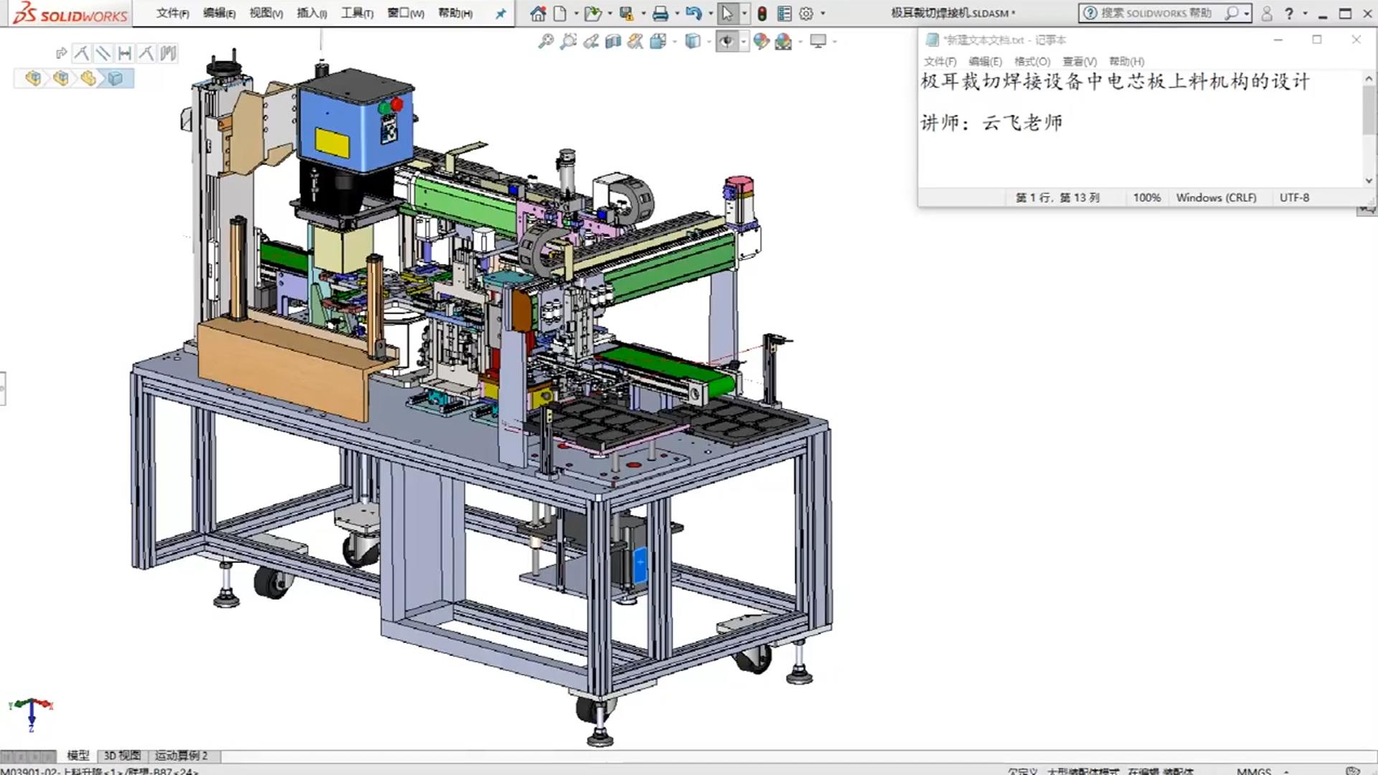1378x775 pixels.
Task: Click the Distance mate icon
Action: 125,52
